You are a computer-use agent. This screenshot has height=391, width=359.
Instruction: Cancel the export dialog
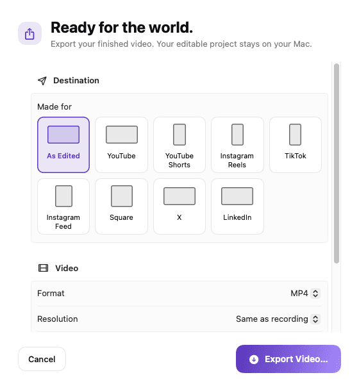[x=42, y=359]
